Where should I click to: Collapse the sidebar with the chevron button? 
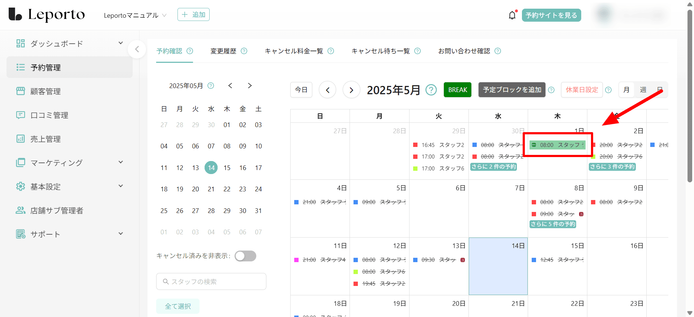(137, 49)
